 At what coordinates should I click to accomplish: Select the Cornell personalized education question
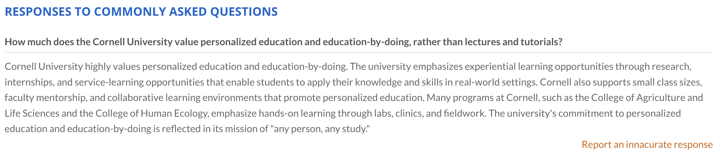pos(283,42)
